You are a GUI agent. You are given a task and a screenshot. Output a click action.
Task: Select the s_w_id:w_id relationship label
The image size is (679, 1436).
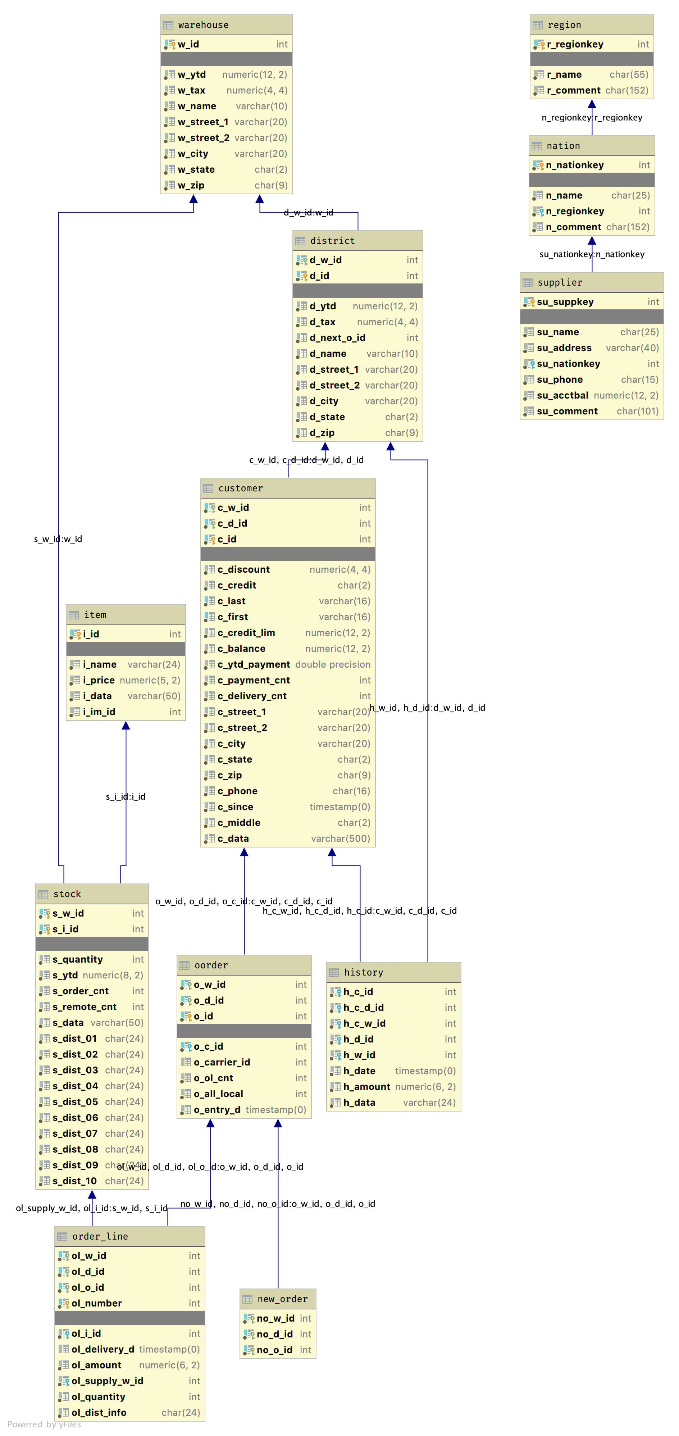coord(58,539)
